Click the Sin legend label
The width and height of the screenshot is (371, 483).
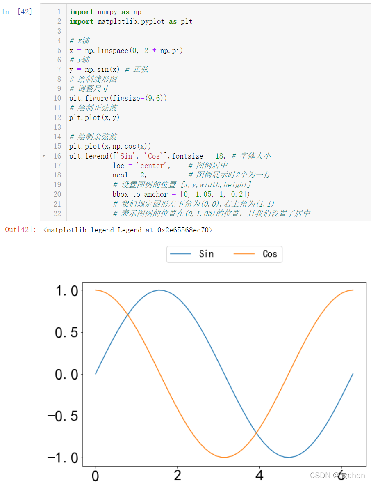click(x=206, y=254)
